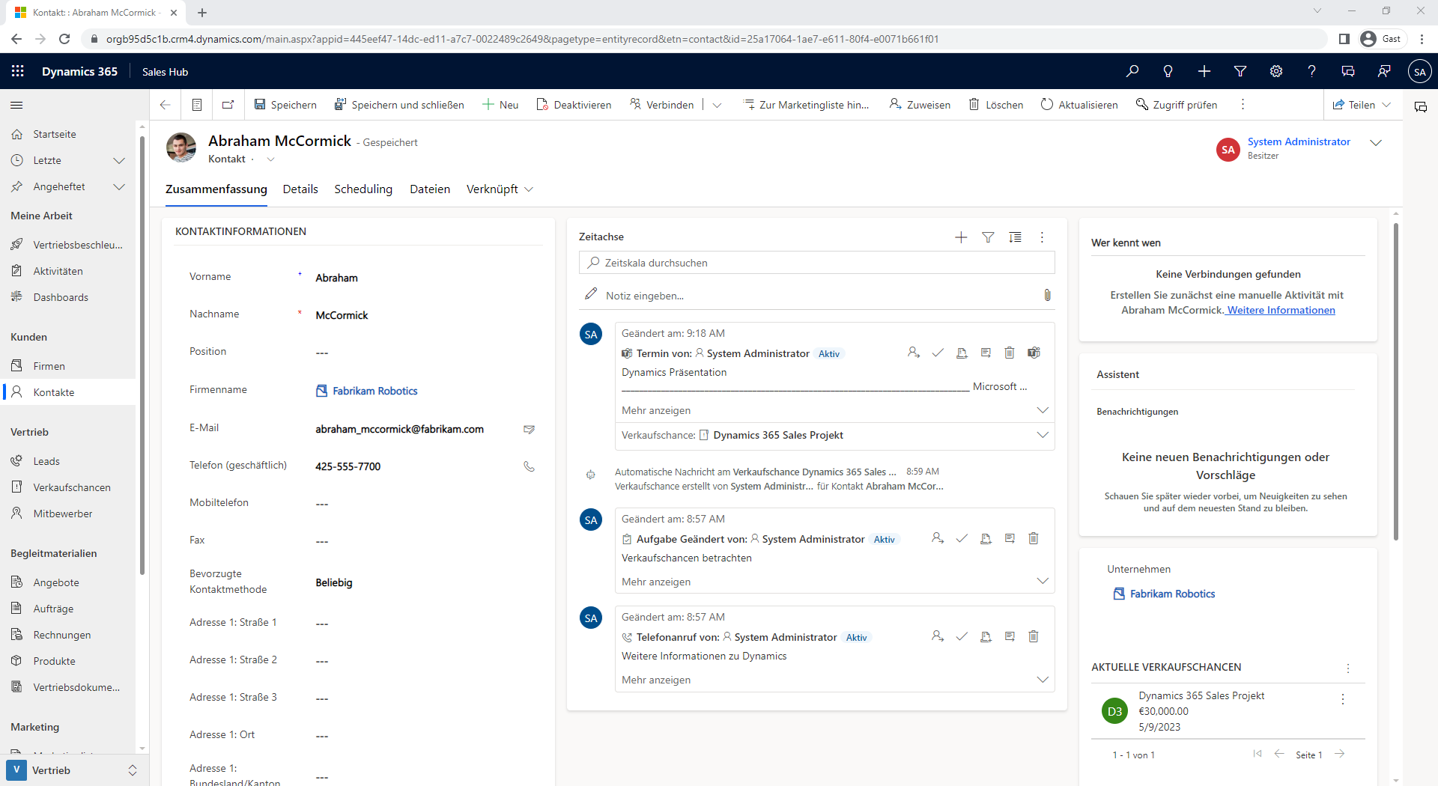Image resolution: width=1438 pixels, height=786 pixels.
Task: Click the Speichern und schließen button
Action: pos(399,105)
